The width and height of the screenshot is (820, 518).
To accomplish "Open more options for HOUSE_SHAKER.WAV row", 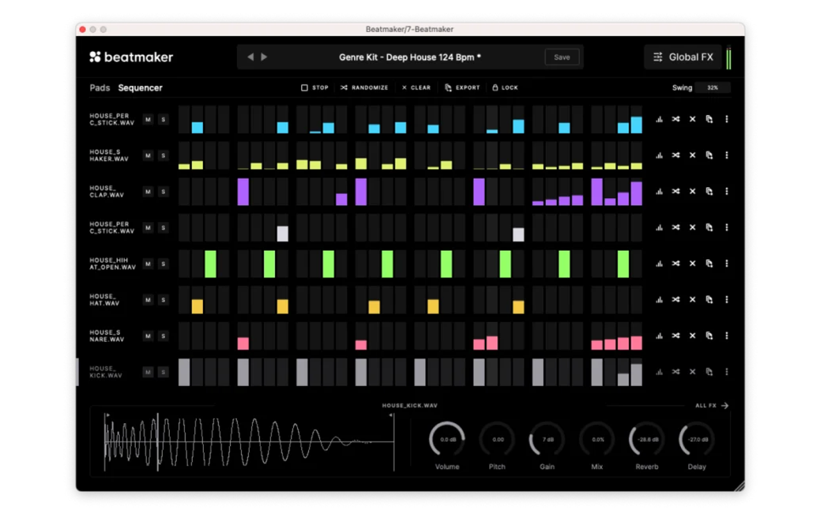I will click(x=726, y=155).
